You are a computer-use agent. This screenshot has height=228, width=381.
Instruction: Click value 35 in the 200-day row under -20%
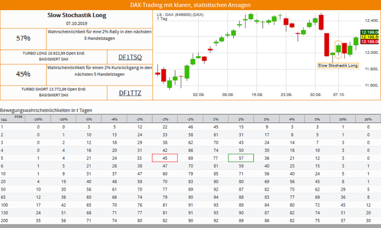(38, 221)
